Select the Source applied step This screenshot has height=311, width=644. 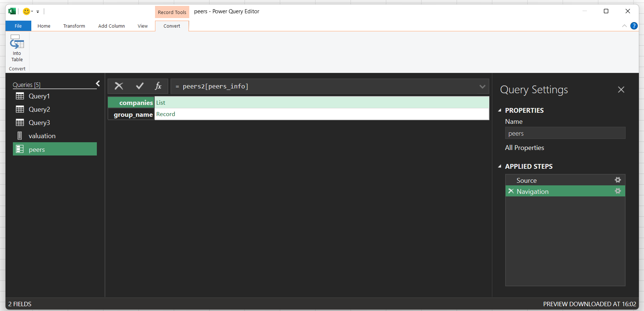pos(565,180)
